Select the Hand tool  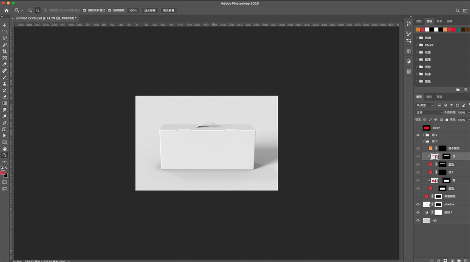[x=5, y=148]
